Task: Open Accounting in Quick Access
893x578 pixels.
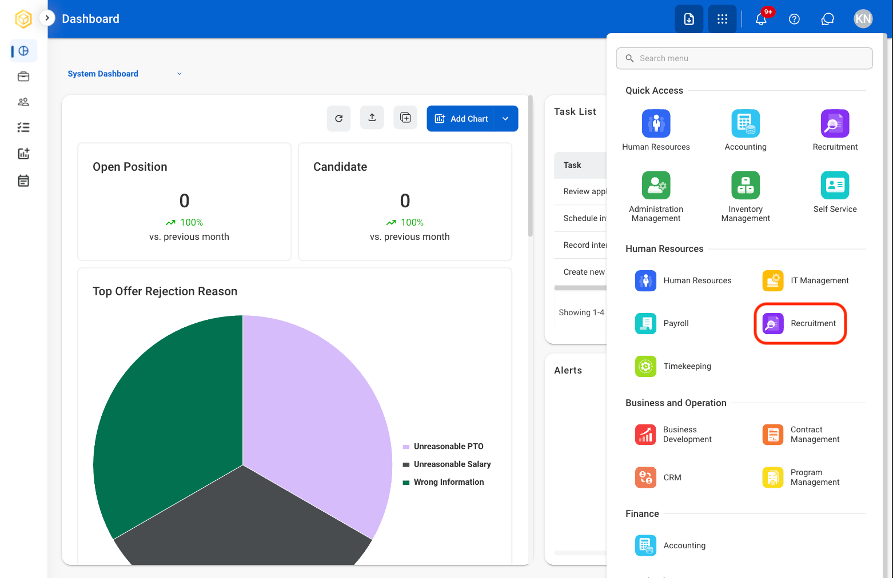Action: 746,130
